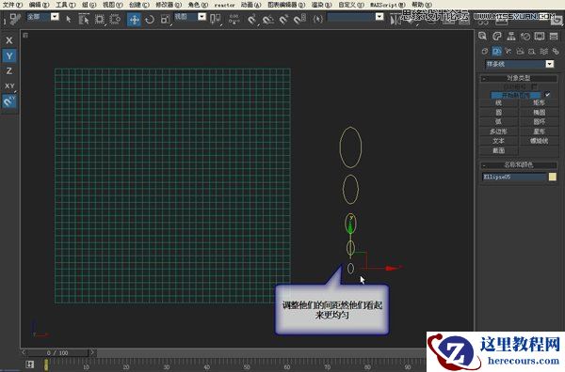
Task: Toggle the Angle Snap icon
Action: pyautogui.click(x=268, y=19)
